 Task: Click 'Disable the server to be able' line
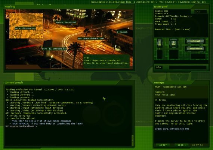[x=180, y=121]
